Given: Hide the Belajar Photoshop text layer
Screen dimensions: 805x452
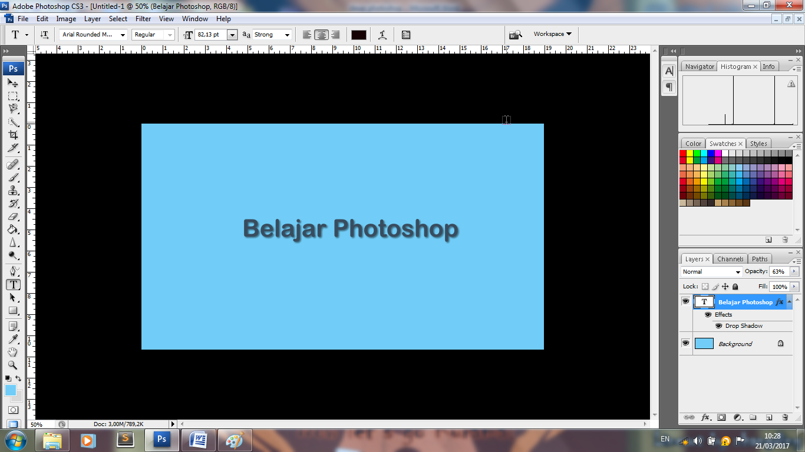Looking at the screenshot, I should pyautogui.click(x=685, y=301).
